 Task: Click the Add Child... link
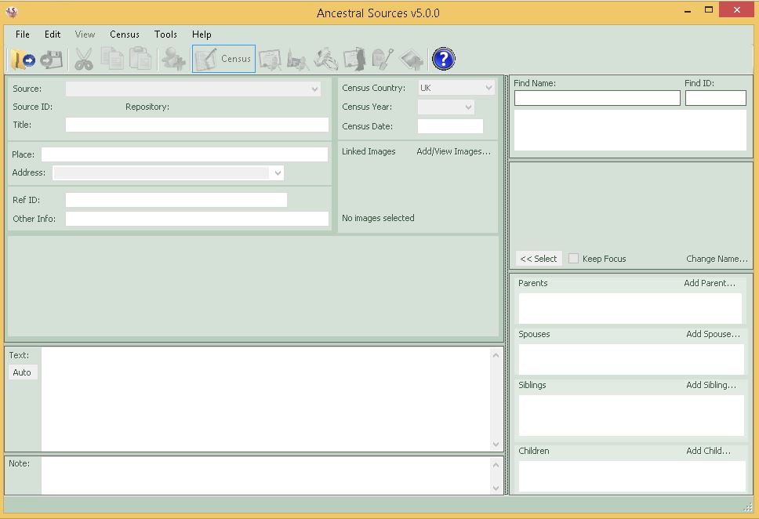[x=709, y=451]
